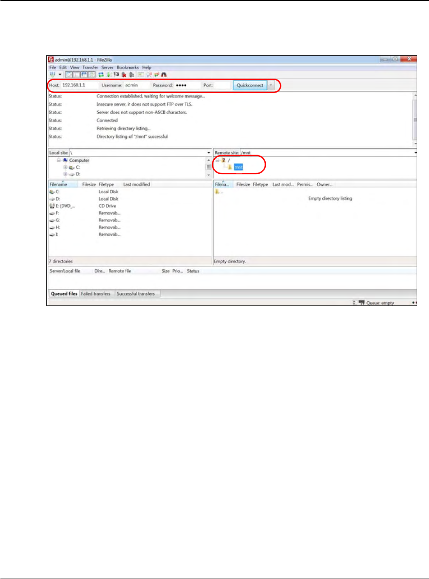
Task: Click the Host input field
Action: point(80,85)
